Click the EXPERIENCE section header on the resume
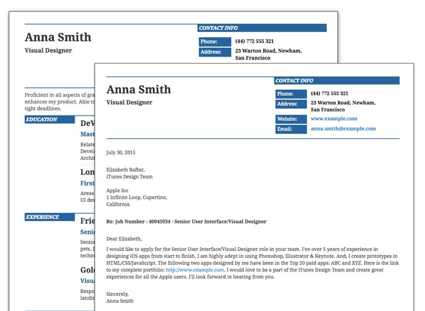This screenshot has height=311, width=425. coord(50,217)
